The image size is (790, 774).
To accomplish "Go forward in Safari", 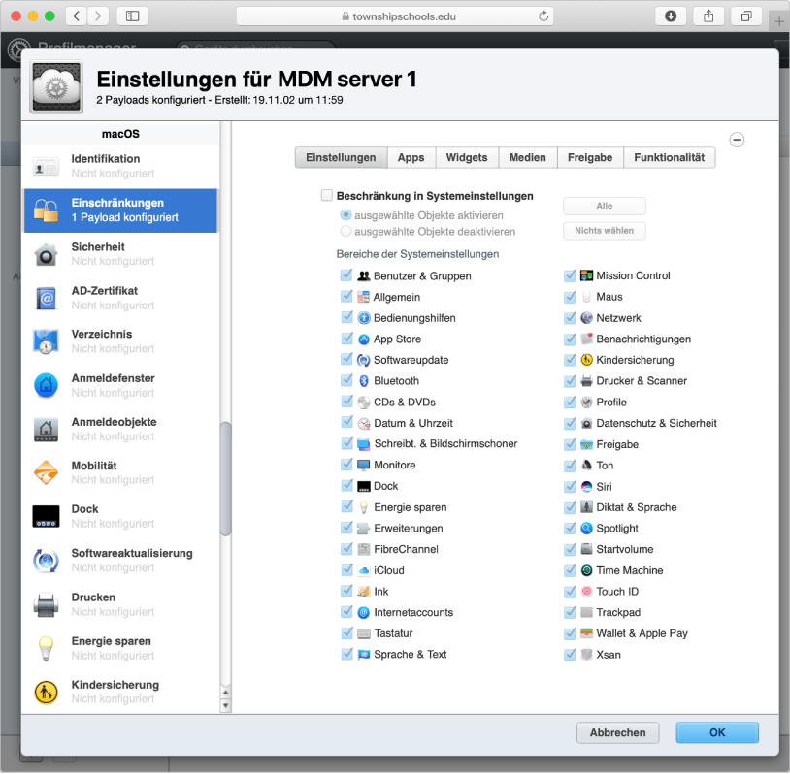I will pyautogui.click(x=98, y=16).
